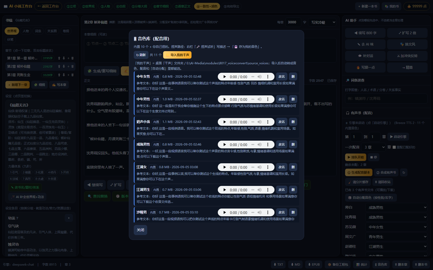
Task: Move chapter 第3章 死账生金 up
Action: tap(59, 75)
